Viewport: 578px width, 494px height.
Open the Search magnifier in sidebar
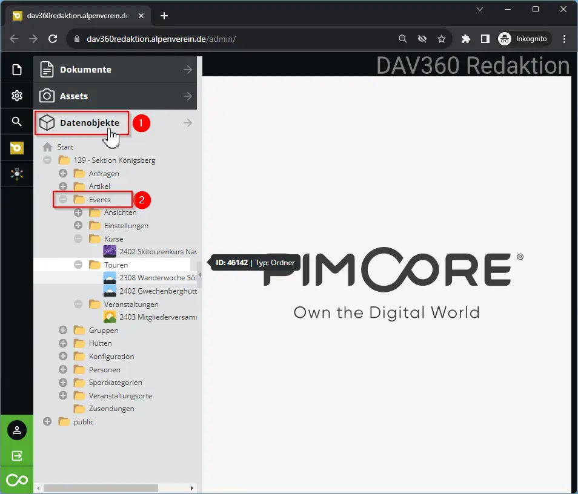[16, 122]
